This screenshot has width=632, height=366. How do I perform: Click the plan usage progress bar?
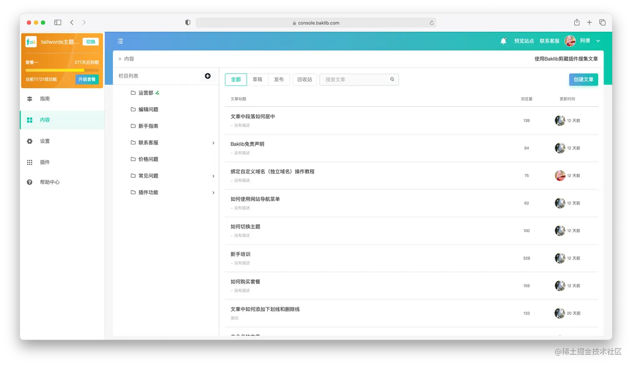pos(62,70)
